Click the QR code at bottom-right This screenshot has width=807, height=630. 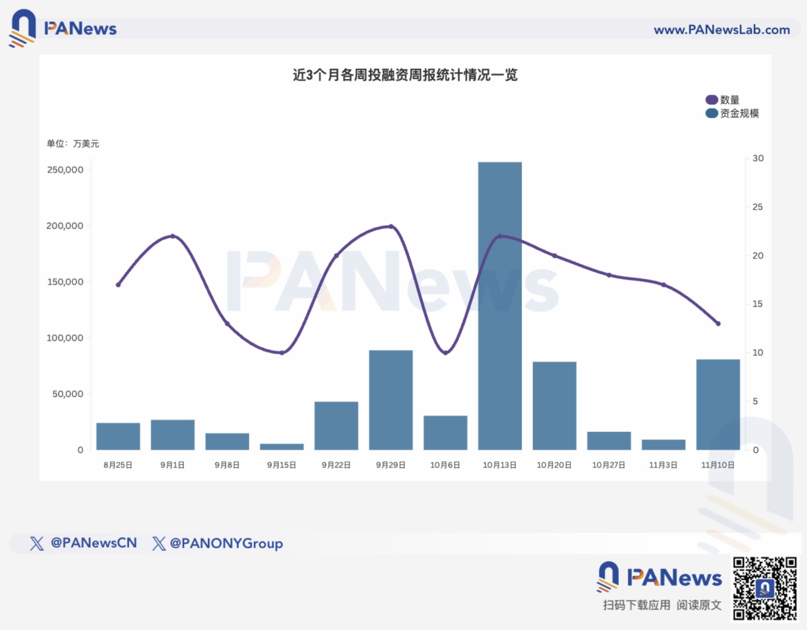[x=764, y=588]
